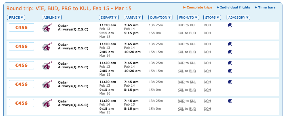The height and width of the screenshot is (116, 287).
Task: Click overnight moon advisory icon in first result
Action: (x=230, y=25)
